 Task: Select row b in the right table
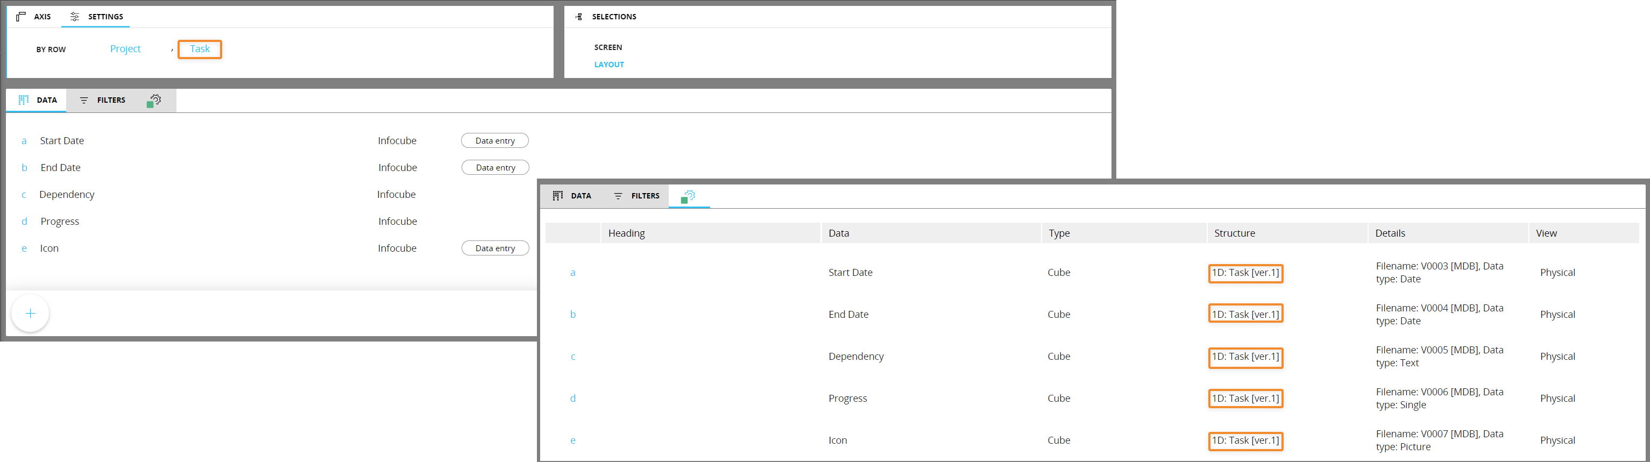[x=572, y=315]
